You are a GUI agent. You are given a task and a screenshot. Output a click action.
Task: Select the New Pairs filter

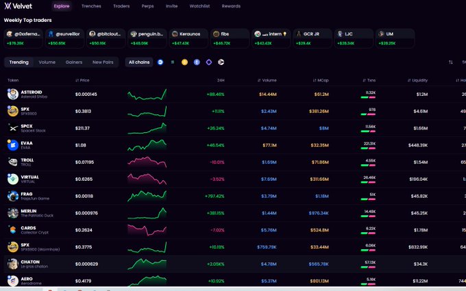pyautogui.click(x=103, y=62)
